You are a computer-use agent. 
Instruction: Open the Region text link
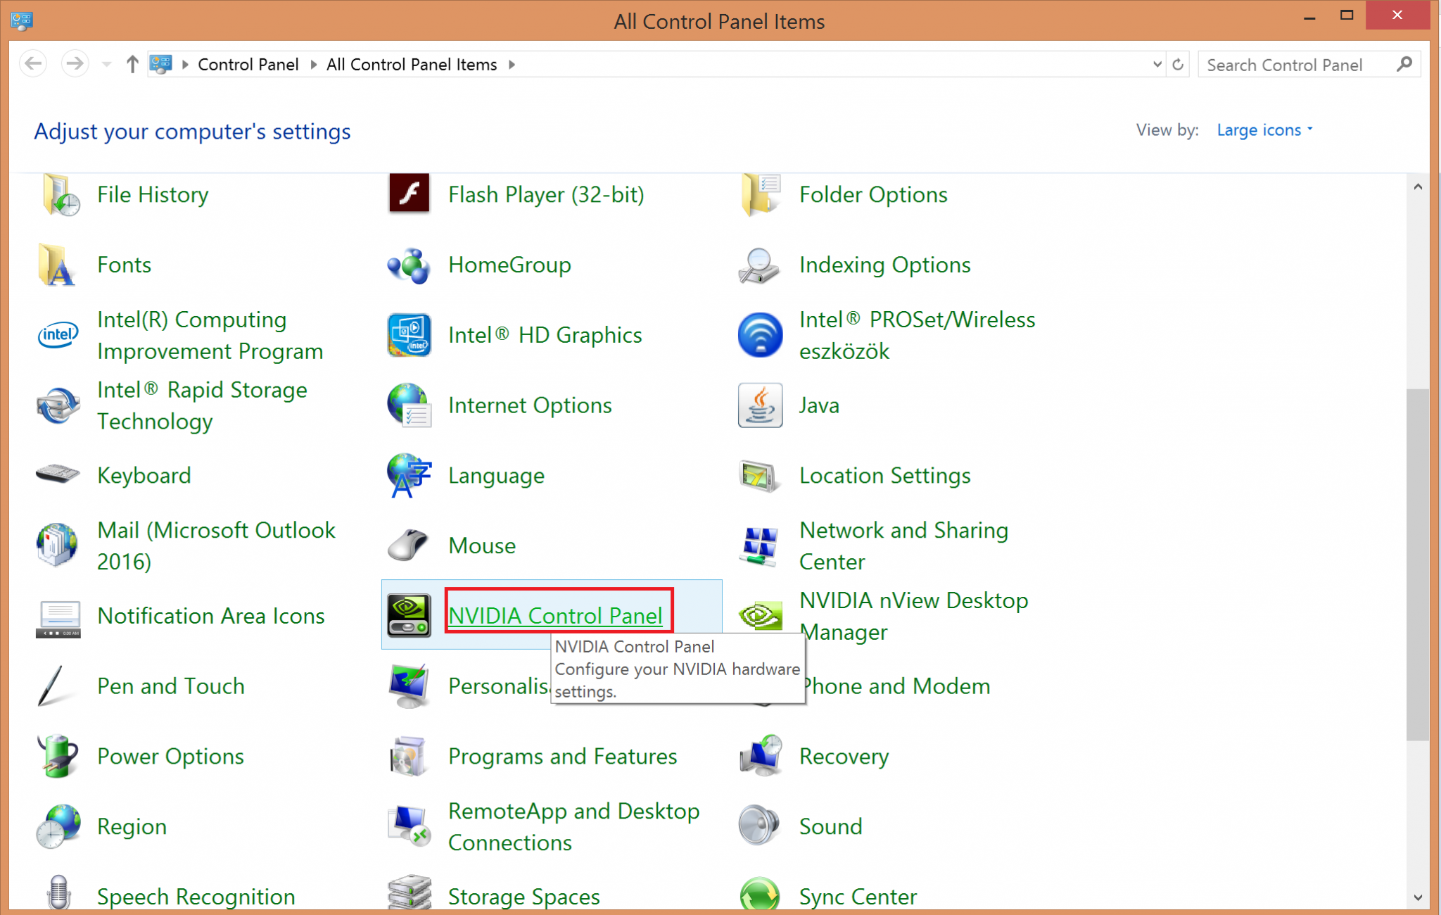(132, 827)
